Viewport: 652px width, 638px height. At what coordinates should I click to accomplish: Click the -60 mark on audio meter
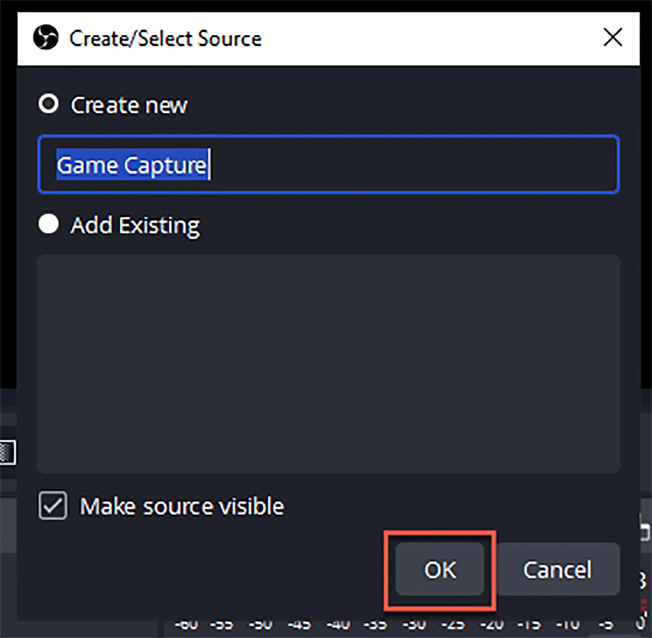pyautogui.click(x=186, y=624)
